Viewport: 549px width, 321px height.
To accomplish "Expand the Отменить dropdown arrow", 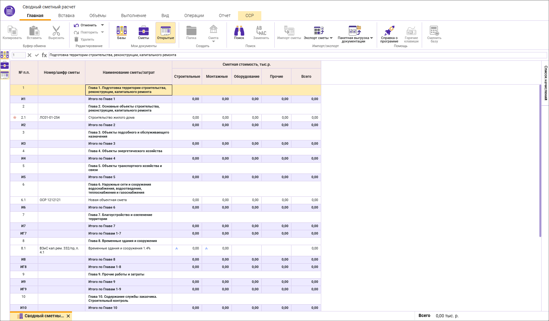I will click(102, 25).
